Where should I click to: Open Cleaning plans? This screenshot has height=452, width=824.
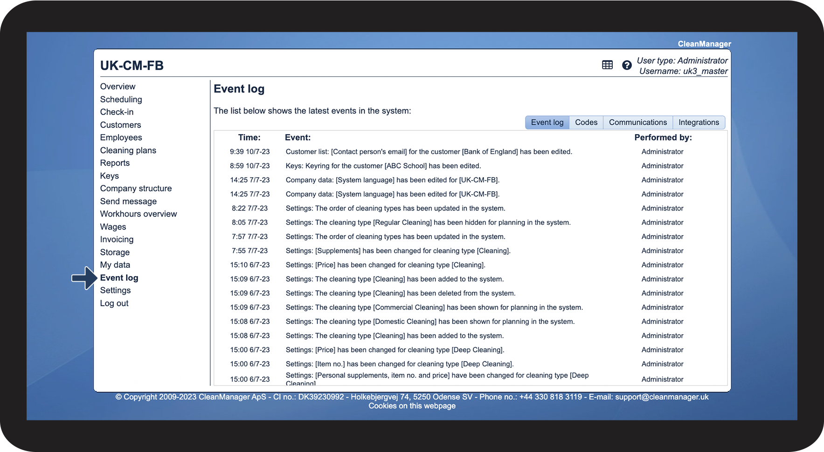128,150
